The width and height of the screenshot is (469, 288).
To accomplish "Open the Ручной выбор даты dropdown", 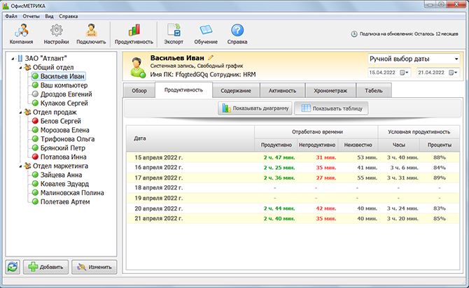I will pyautogui.click(x=413, y=59).
